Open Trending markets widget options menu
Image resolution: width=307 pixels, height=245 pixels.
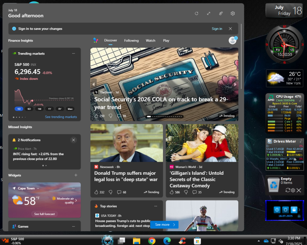click(73, 53)
